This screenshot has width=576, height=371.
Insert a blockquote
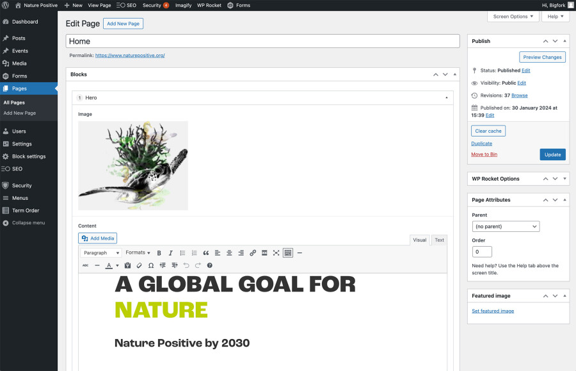pyautogui.click(x=206, y=252)
